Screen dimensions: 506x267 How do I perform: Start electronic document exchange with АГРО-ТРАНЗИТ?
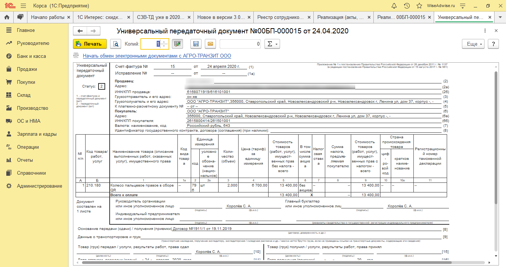point(157,56)
